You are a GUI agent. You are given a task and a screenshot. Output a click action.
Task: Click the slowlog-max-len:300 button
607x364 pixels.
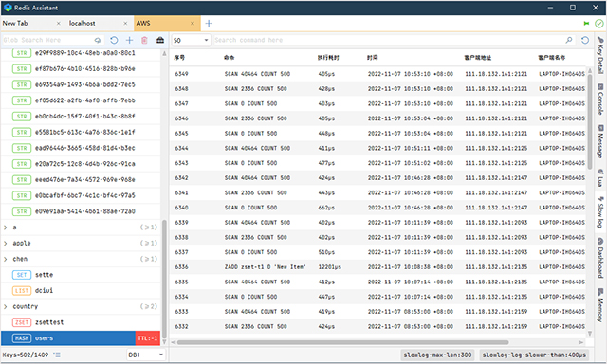tap(437, 355)
